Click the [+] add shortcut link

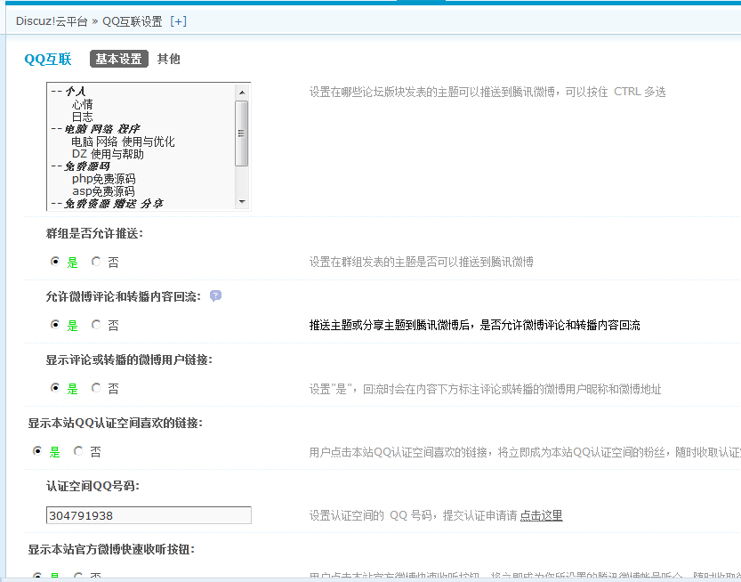pos(179,21)
